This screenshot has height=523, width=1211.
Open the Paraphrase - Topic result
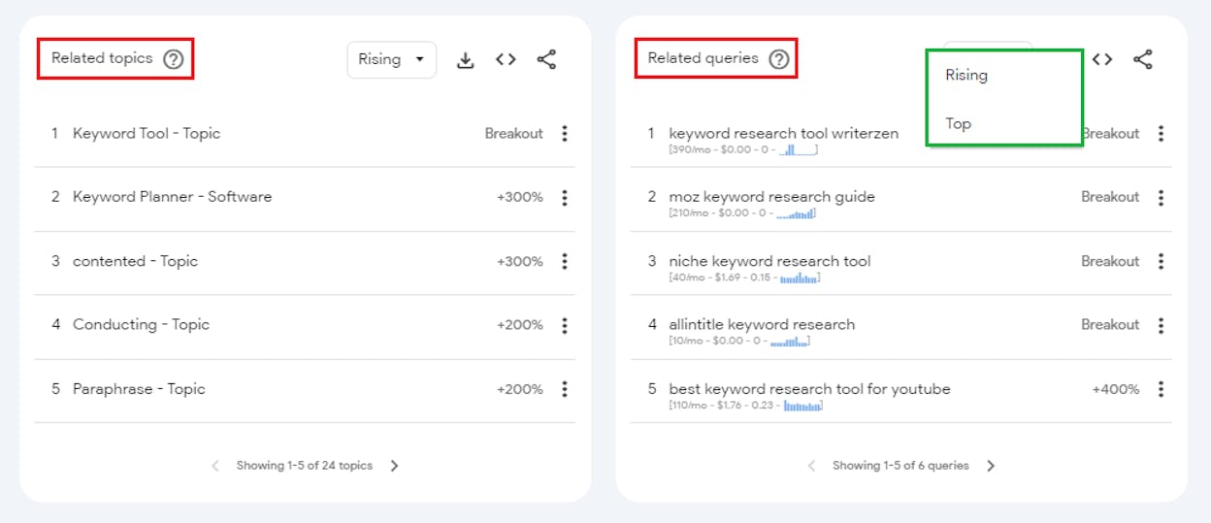(x=139, y=389)
